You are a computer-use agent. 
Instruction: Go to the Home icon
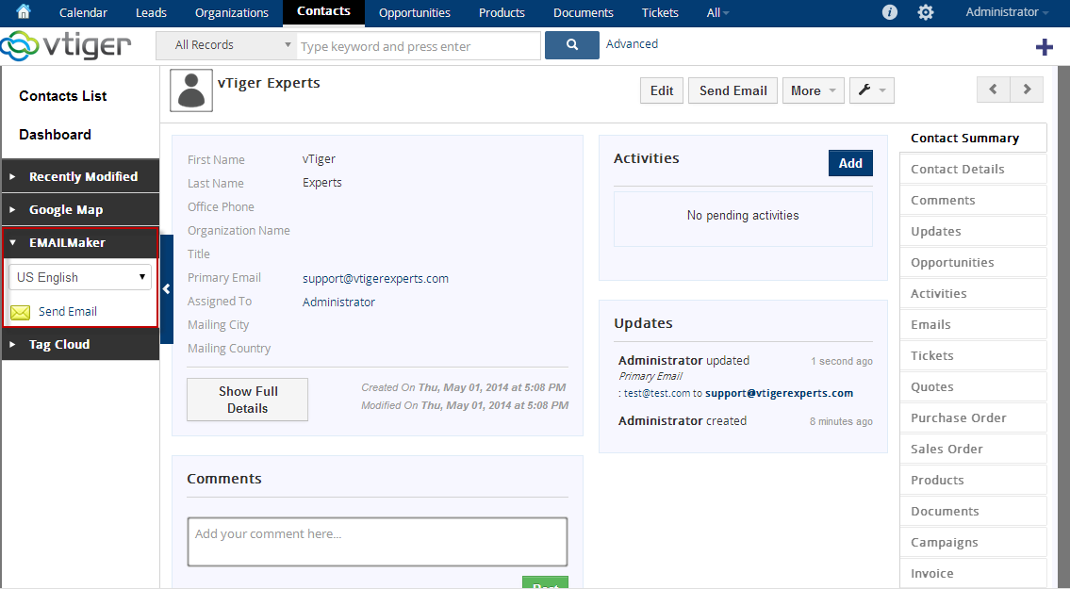[24, 11]
